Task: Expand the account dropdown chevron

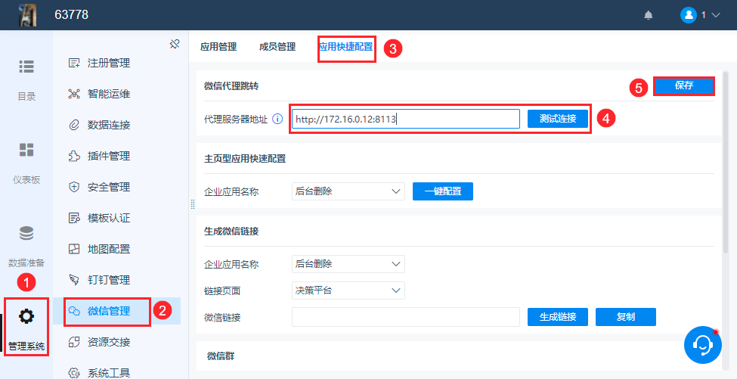Action: click(716, 15)
